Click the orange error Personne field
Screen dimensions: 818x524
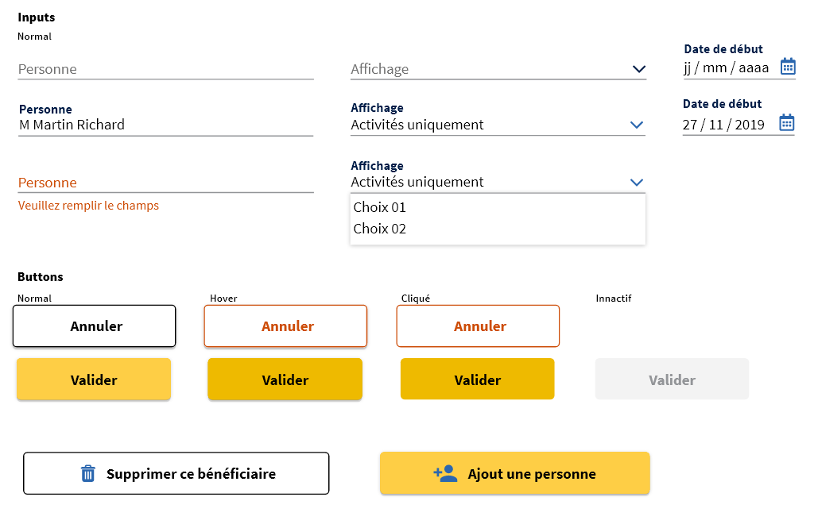166,183
